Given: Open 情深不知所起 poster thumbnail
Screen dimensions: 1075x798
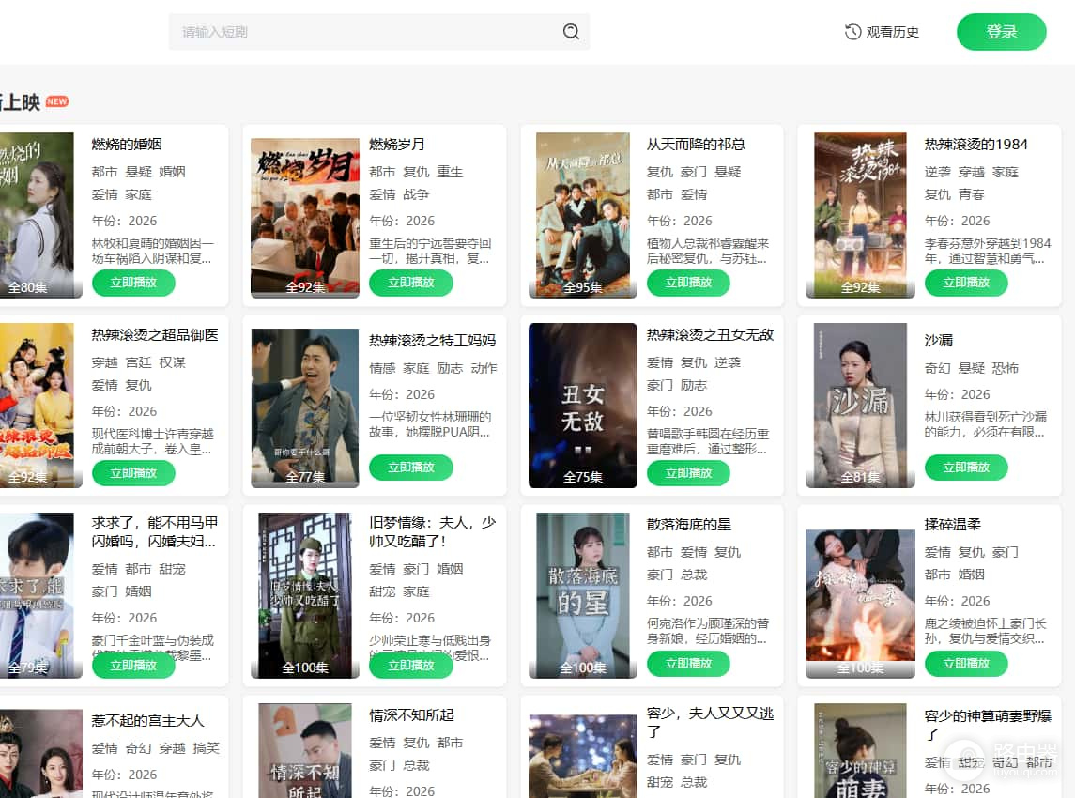Looking at the screenshot, I should (305, 751).
